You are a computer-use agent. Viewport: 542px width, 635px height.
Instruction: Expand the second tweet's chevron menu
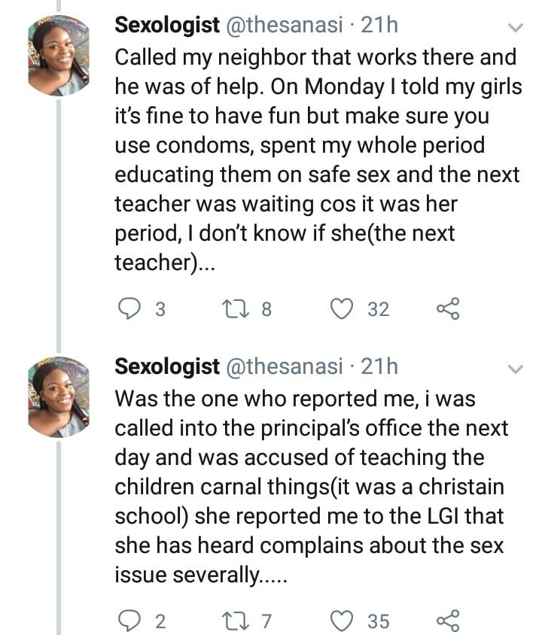click(516, 369)
